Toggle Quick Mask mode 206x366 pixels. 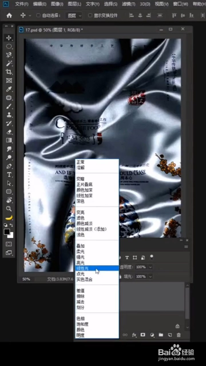point(9,244)
